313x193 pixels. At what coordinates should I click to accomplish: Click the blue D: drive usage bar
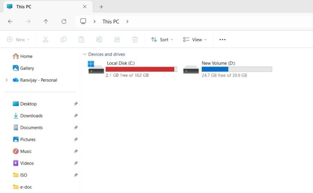click(x=237, y=69)
